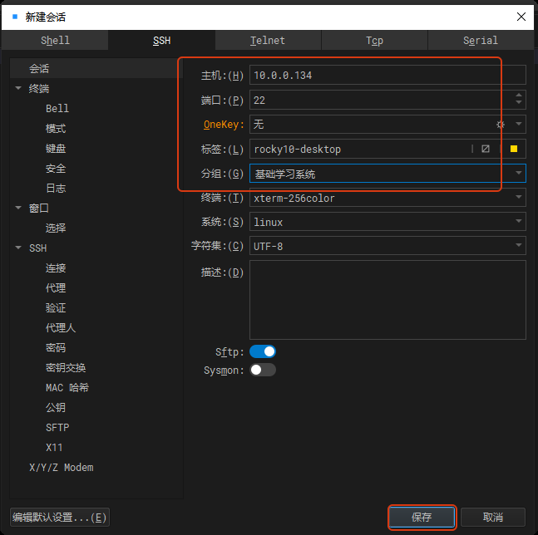Open the 字符集 UTF-8 dropdown
Image resolution: width=538 pixels, height=535 pixels.
click(x=518, y=245)
